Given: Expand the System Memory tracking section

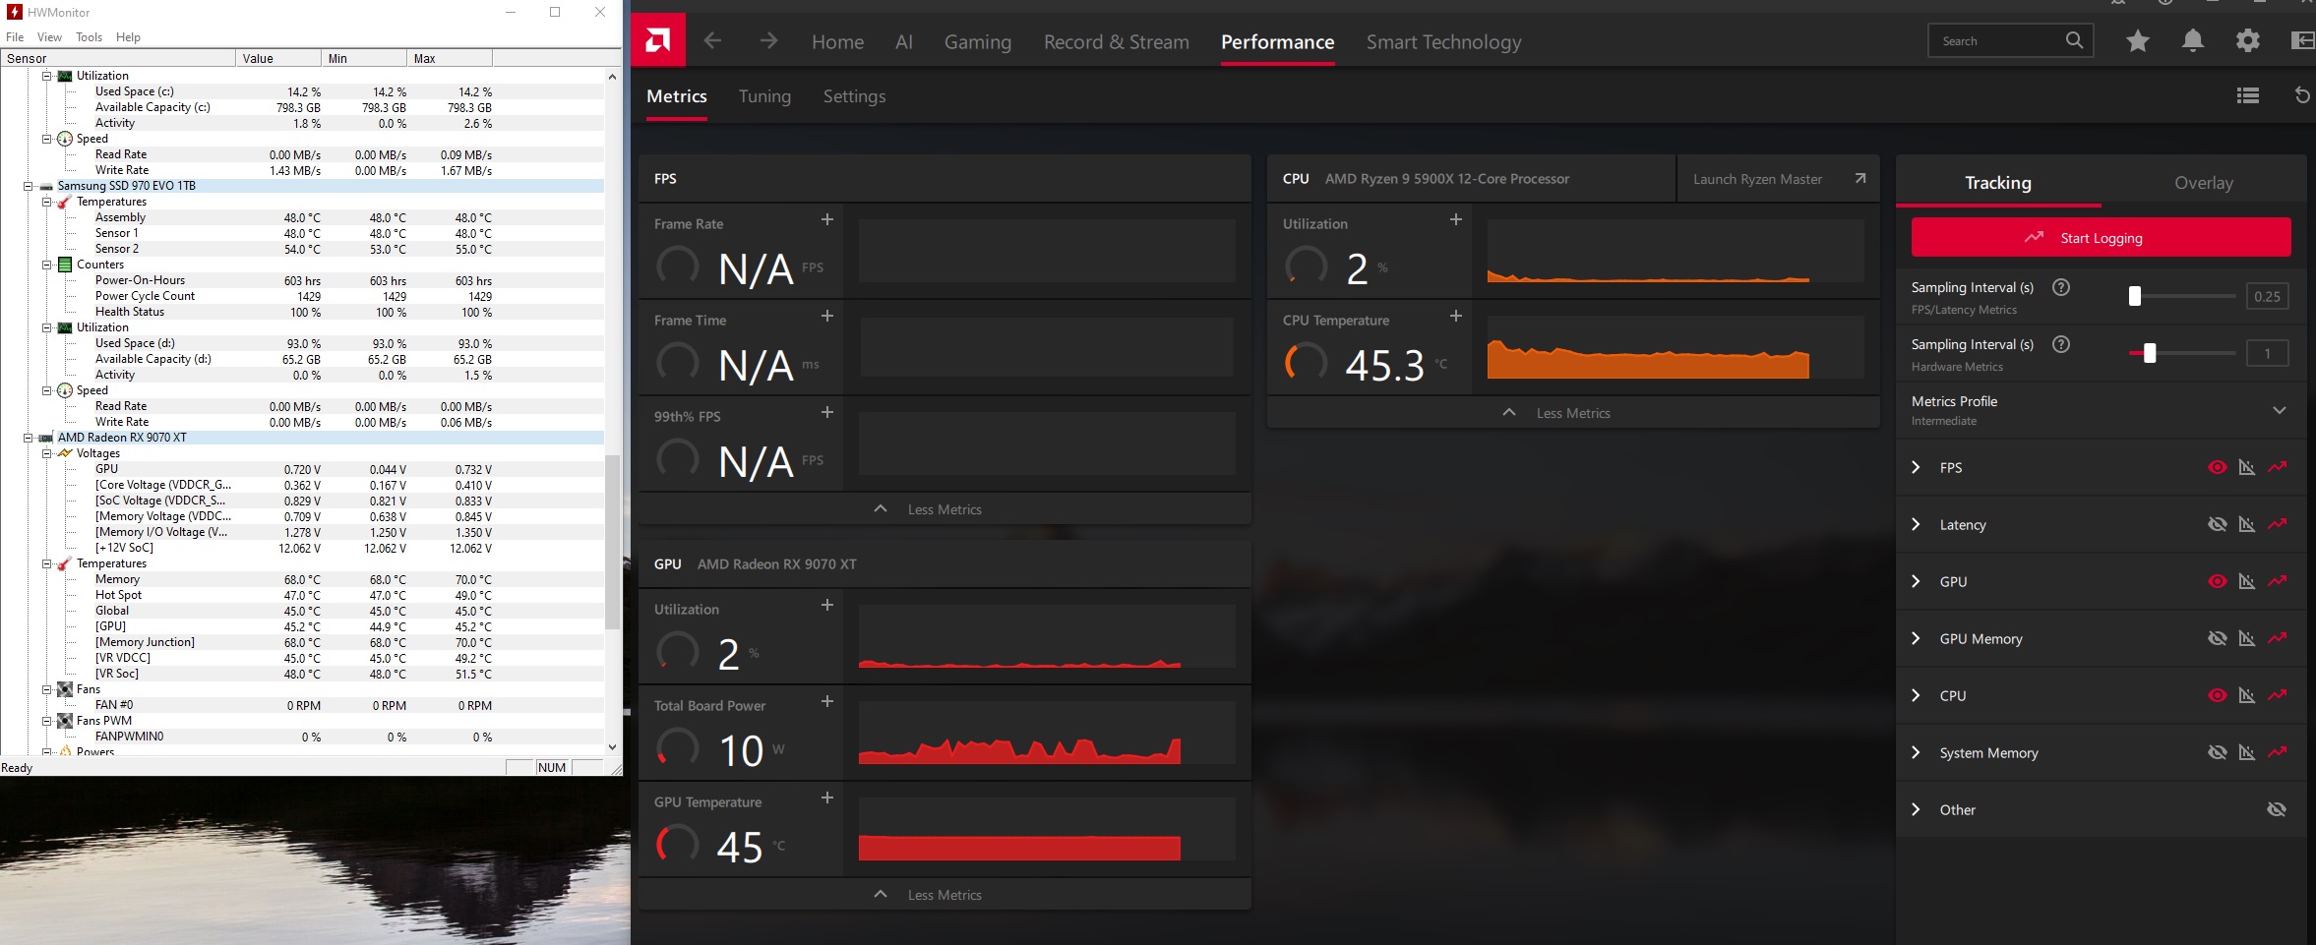Looking at the screenshot, I should 1916,752.
